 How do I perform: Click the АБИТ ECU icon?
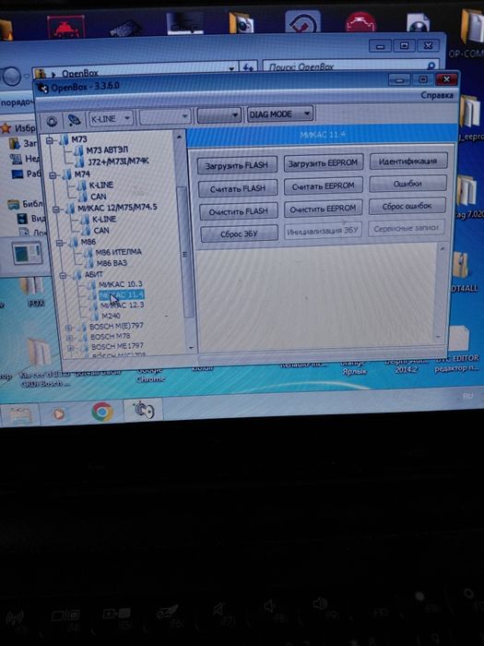coord(77,275)
